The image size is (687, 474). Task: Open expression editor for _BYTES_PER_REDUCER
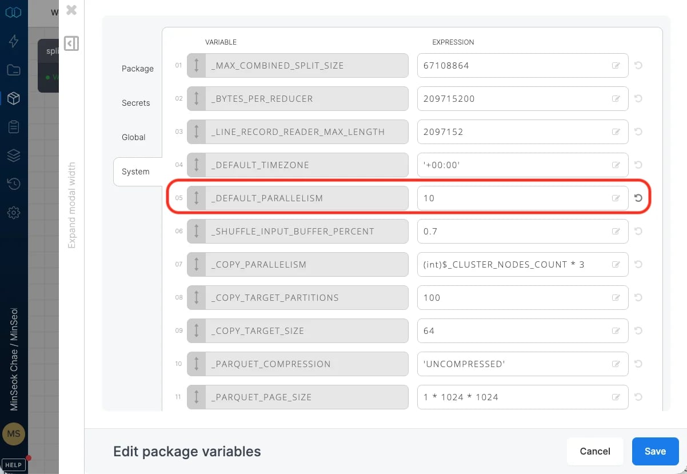tap(616, 99)
